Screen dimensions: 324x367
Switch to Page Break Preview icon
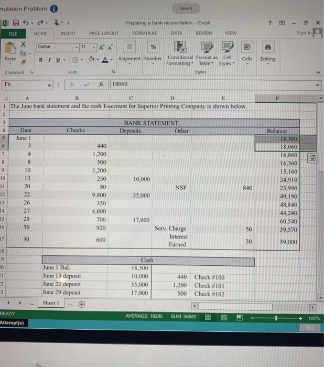click(240, 318)
